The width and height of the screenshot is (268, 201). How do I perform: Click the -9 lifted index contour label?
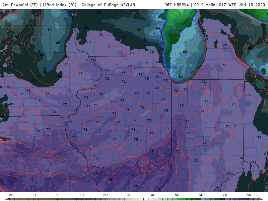click(x=29, y=176)
